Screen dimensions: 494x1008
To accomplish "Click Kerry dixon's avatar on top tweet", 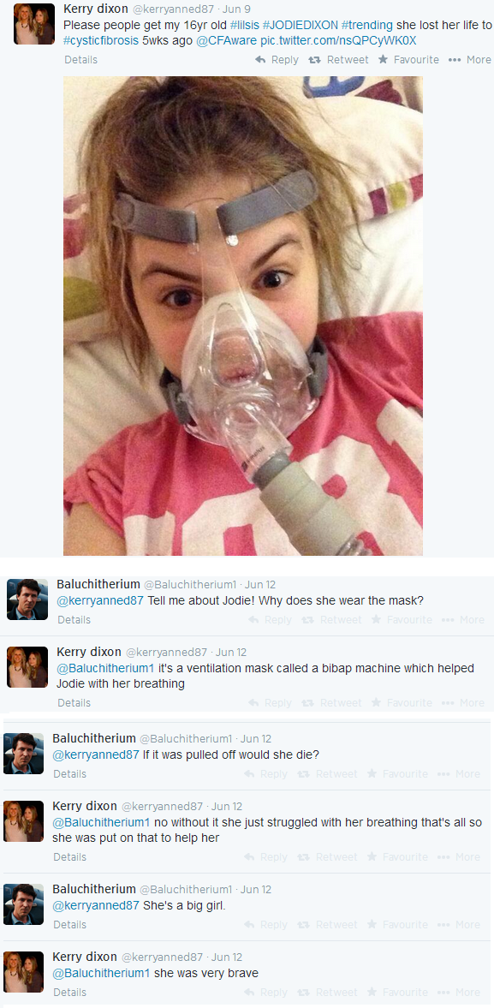I will tap(34, 24).
